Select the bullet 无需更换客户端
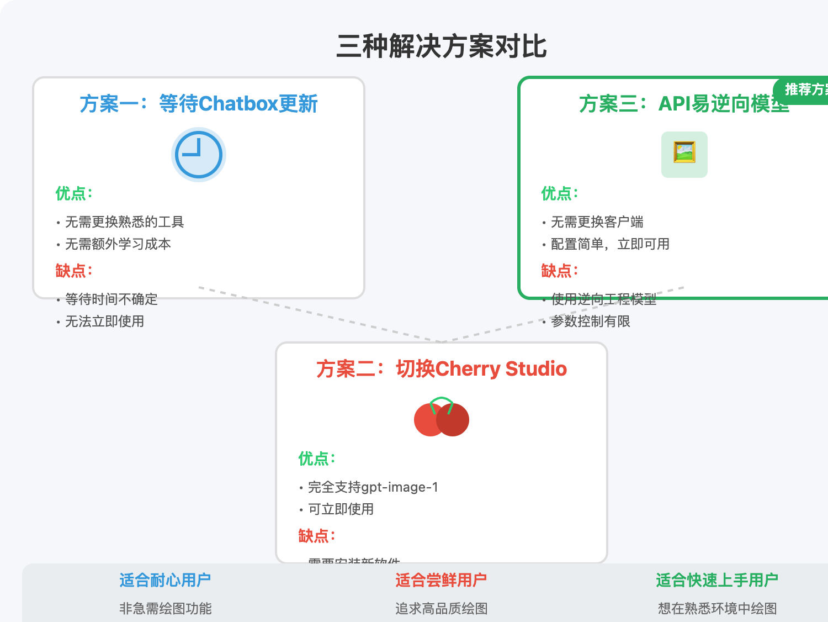 597,222
